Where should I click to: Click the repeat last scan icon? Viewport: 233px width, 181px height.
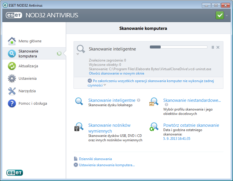point(154,127)
